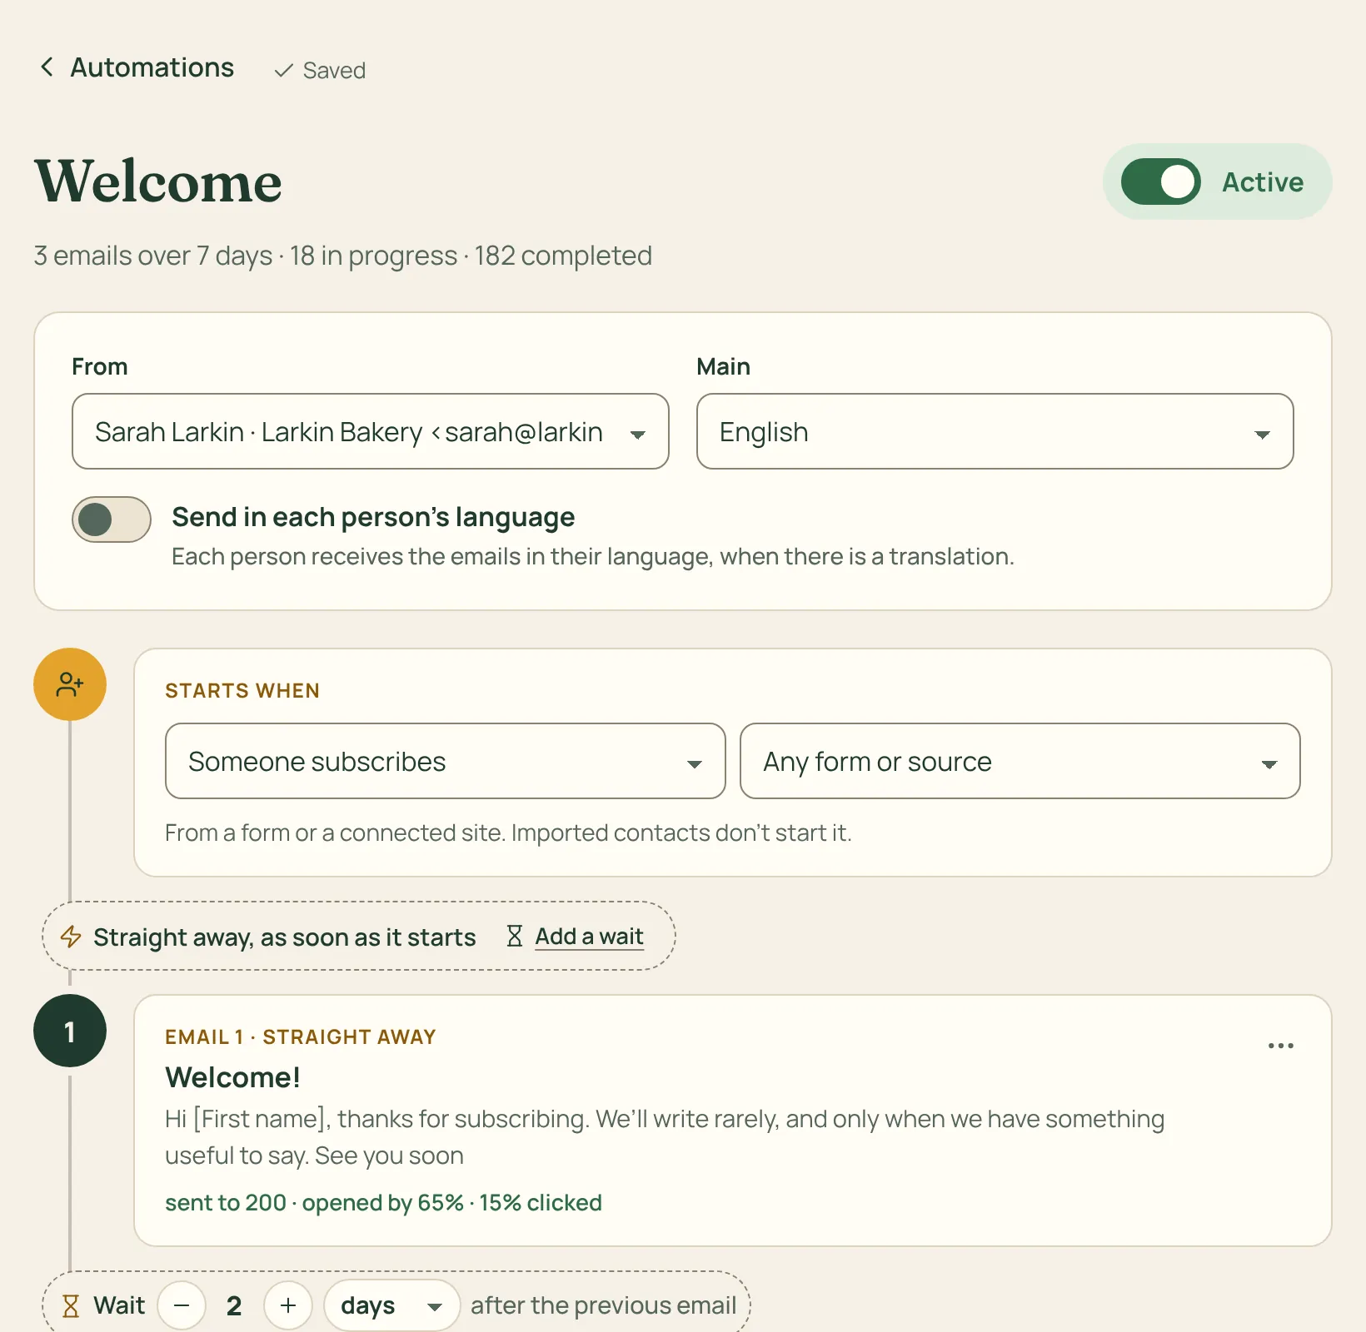1366x1332 pixels.
Task: Click the STARTS WHEN heading
Action: tap(242, 690)
